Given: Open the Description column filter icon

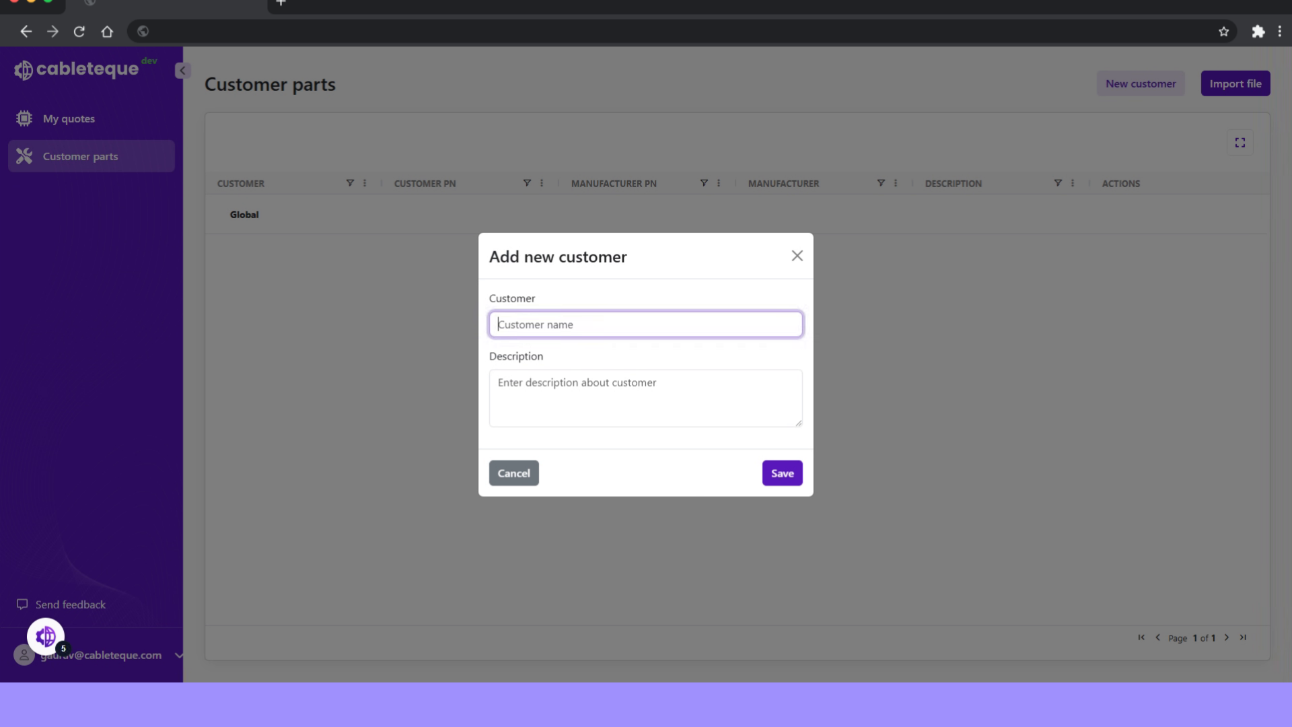Looking at the screenshot, I should 1057,182.
